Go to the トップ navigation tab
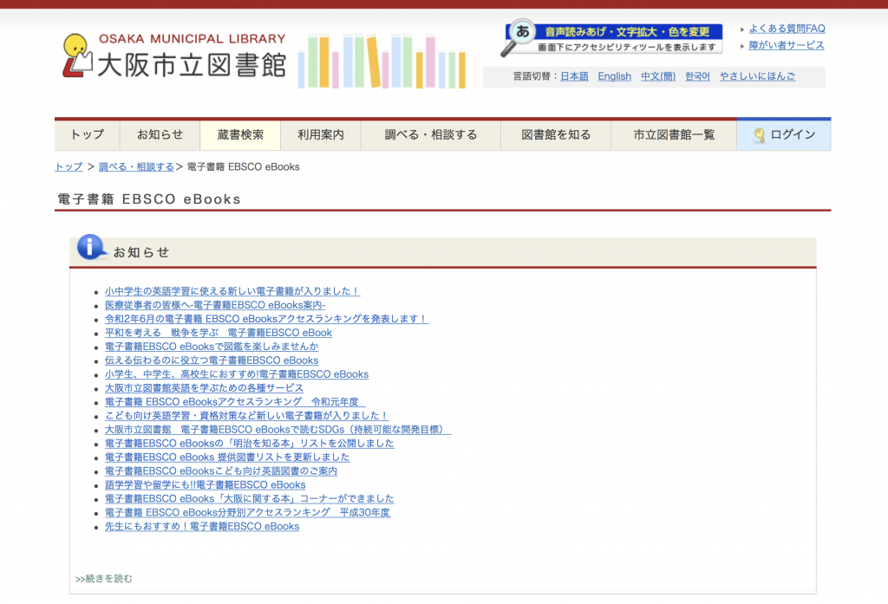The height and width of the screenshot is (604, 888). (88, 134)
